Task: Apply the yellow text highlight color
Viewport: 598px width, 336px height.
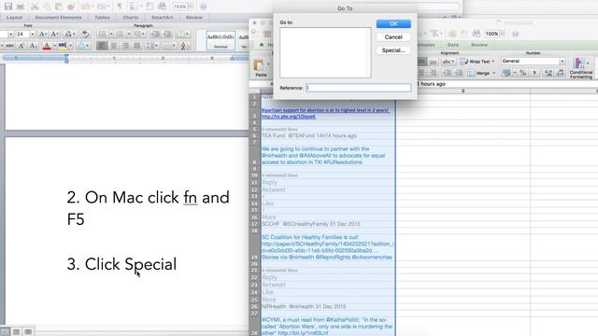Action: (63, 46)
